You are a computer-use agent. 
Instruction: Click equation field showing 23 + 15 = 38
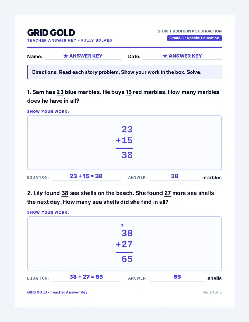pos(86,177)
